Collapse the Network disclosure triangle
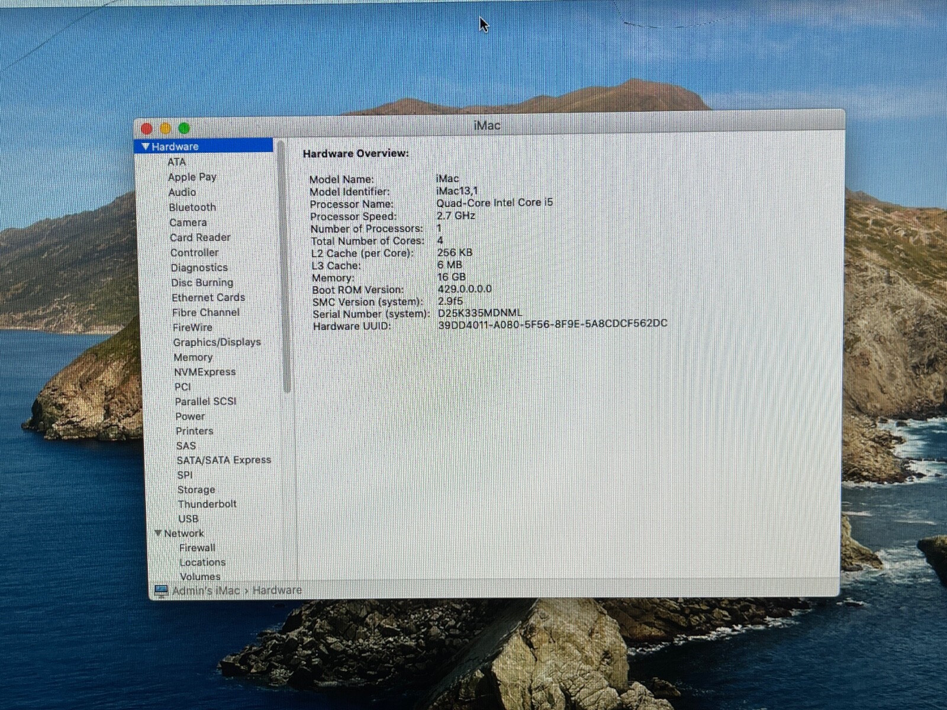The height and width of the screenshot is (710, 947). point(158,533)
